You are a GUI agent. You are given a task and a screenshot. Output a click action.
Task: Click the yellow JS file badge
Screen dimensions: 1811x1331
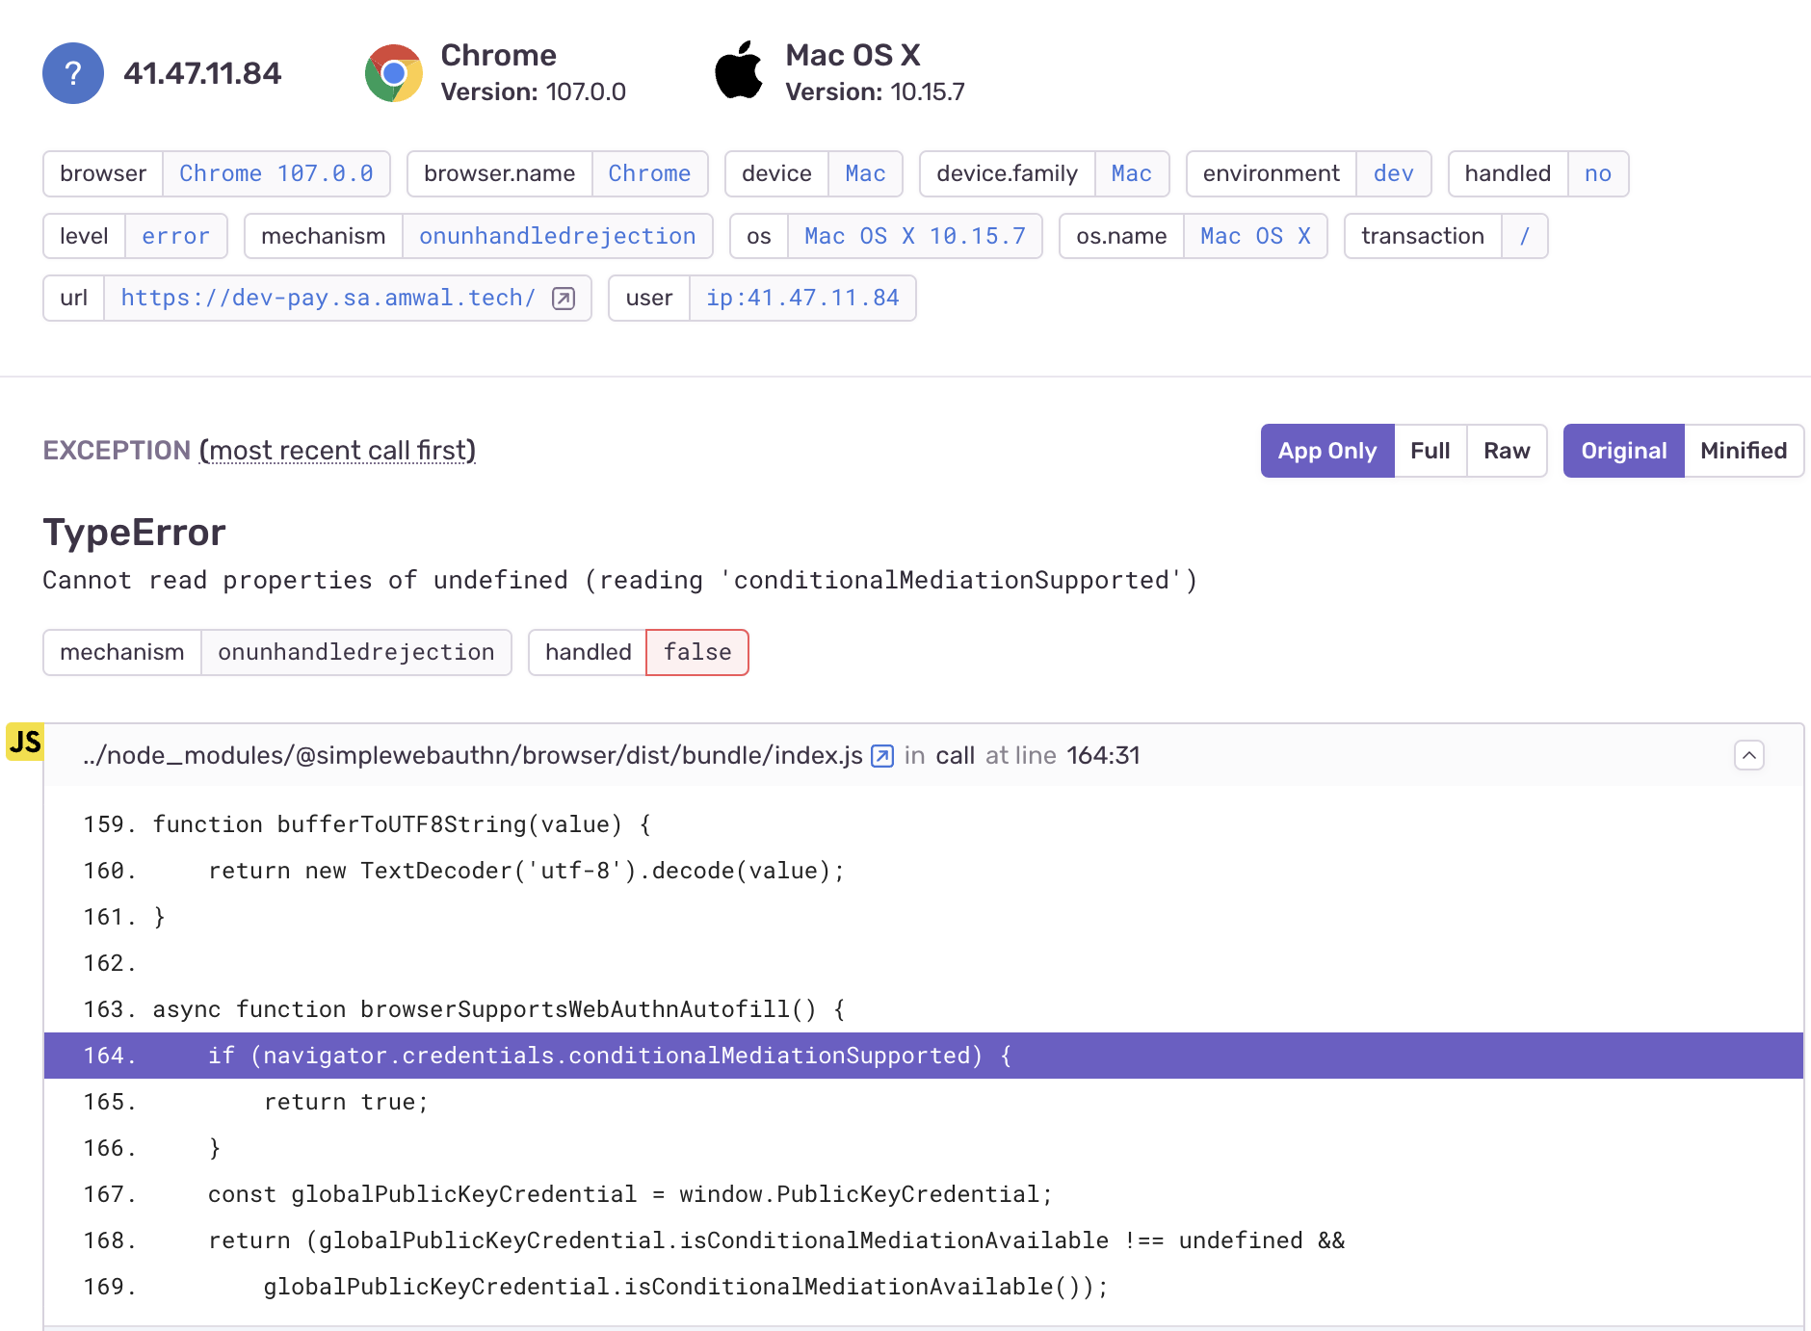(x=26, y=743)
